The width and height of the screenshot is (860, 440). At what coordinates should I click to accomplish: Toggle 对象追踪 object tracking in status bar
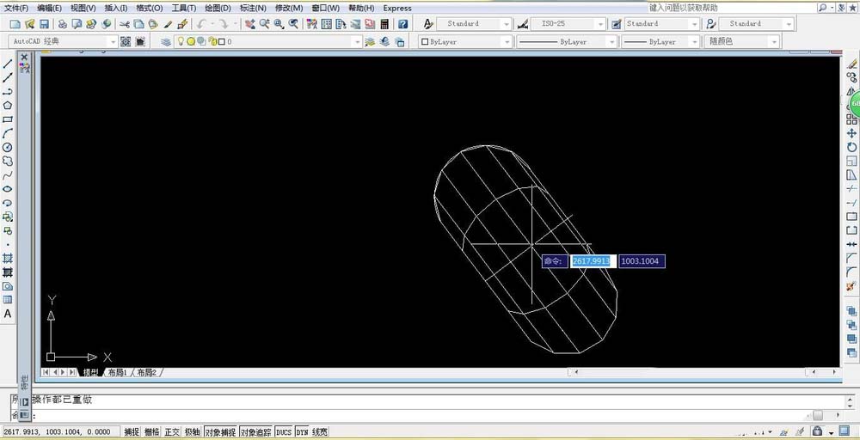click(x=255, y=431)
